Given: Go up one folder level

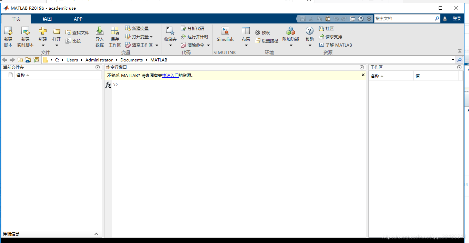Looking at the screenshot, I should 20,60.
